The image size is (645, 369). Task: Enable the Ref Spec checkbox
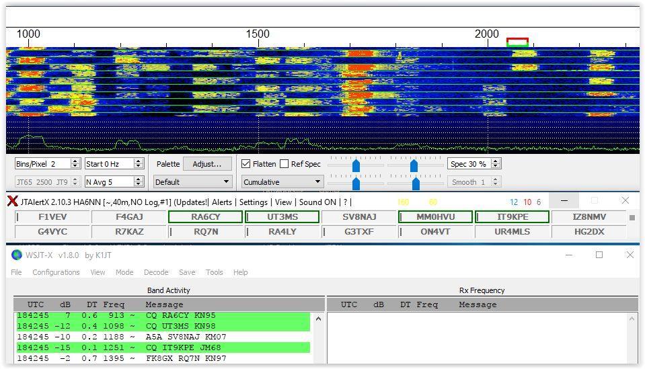point(284,163)
